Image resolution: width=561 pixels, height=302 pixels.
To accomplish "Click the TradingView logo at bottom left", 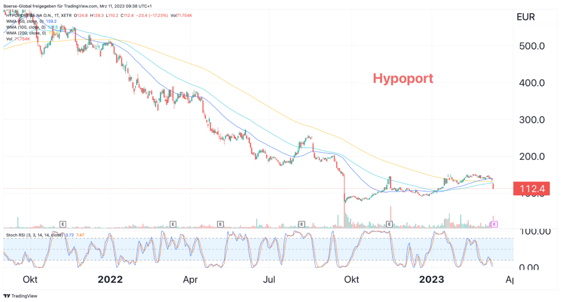I will tap(20, 296).
